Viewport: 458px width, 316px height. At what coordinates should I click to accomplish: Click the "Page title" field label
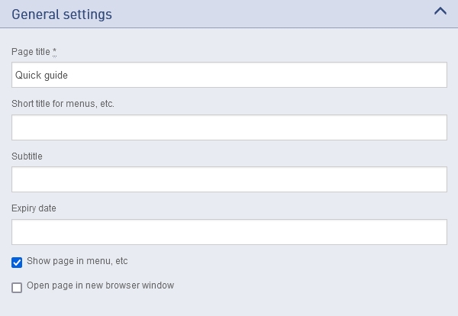coord(31,52)
